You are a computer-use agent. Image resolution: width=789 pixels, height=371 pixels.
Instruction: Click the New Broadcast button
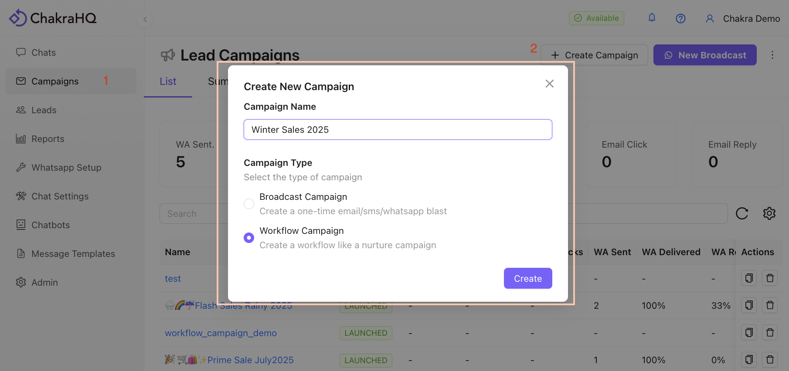pos(705,55)
